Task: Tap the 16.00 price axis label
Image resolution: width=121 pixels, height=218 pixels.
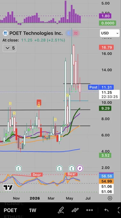Action: [107, 54]
